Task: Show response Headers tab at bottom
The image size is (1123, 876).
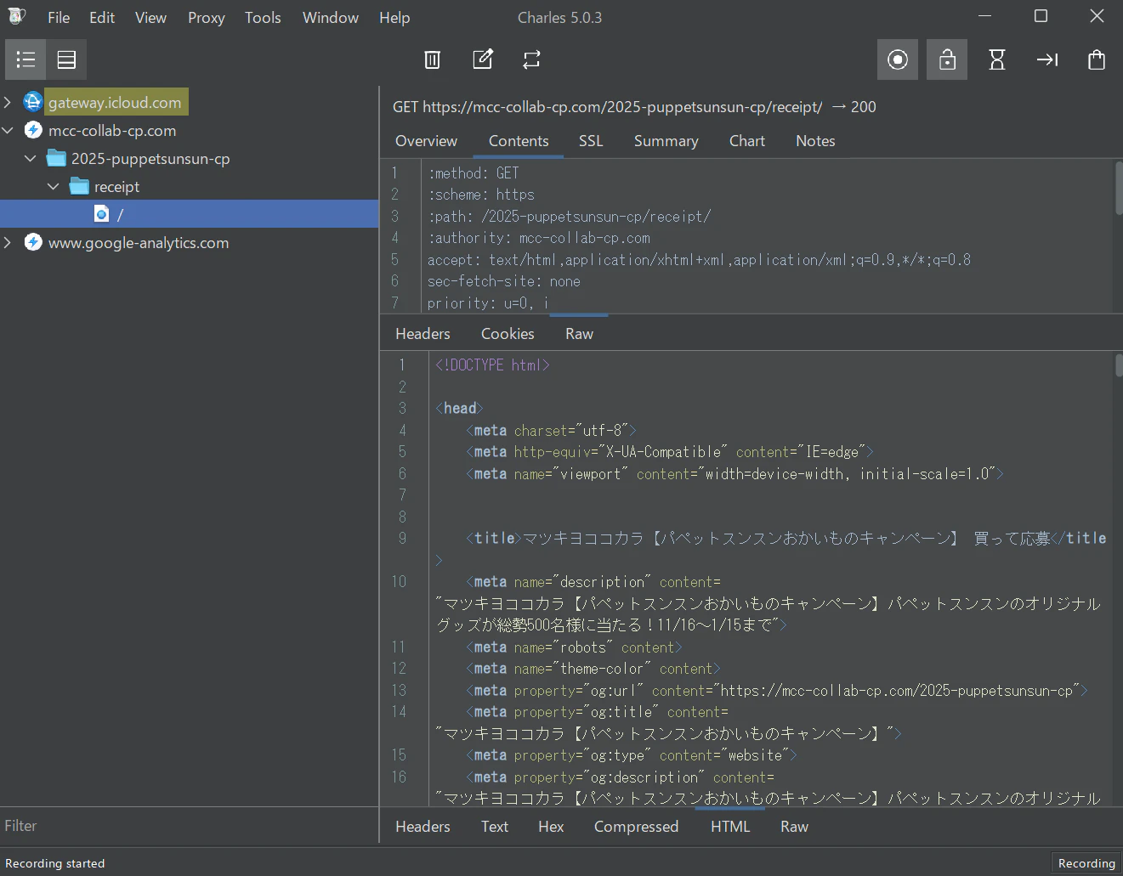Action: (423, 827)
